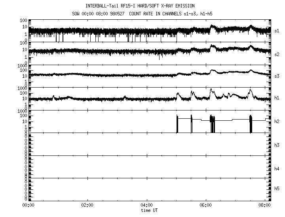Click the INTERBALL-Tail RF15-I plot title

(x=142, y=6)
